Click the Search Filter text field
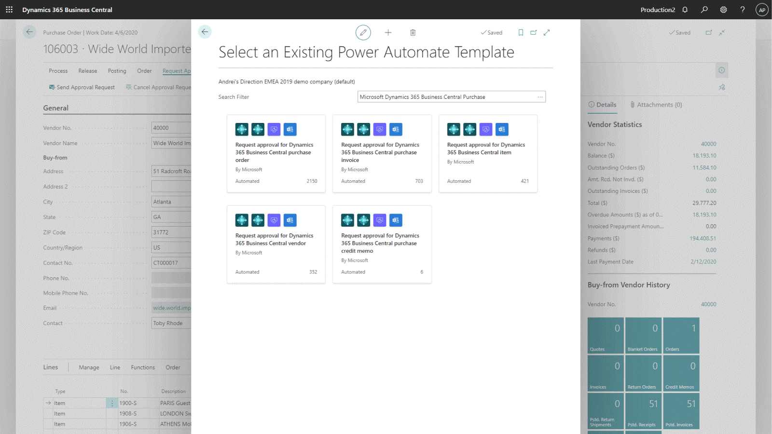This screenshot has height=434, width=772. coord(446,97)
